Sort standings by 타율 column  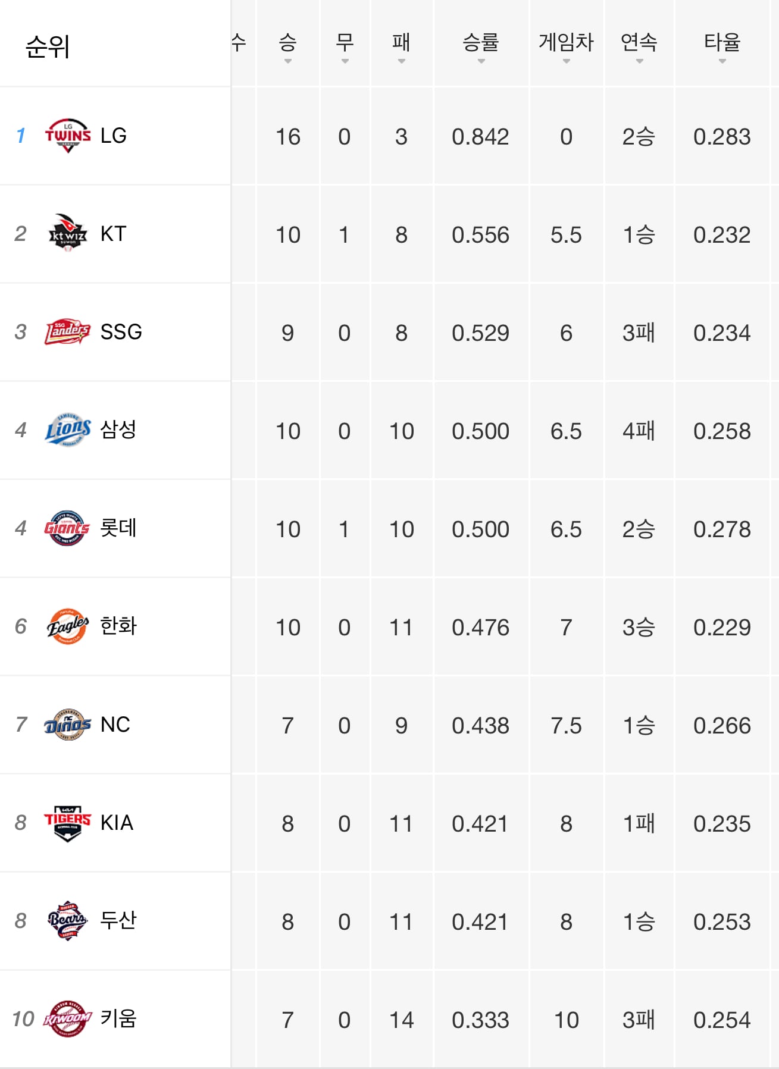[722, 47]
